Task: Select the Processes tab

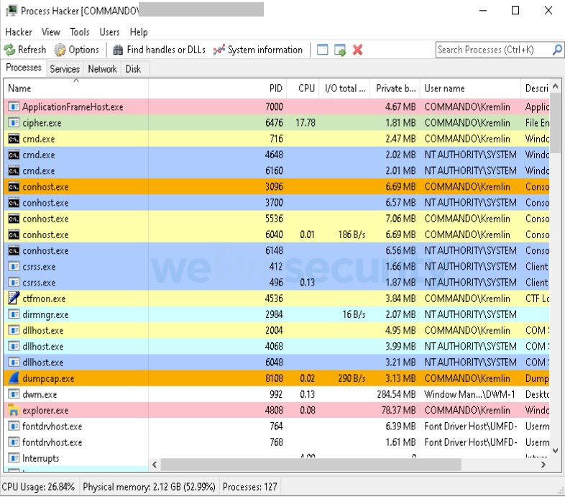Action: [24, 68]
